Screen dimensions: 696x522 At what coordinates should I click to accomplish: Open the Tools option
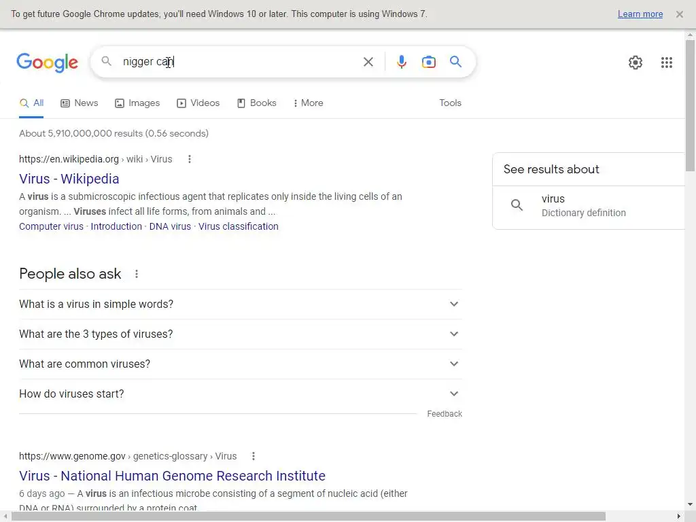[x=450, y=103]
